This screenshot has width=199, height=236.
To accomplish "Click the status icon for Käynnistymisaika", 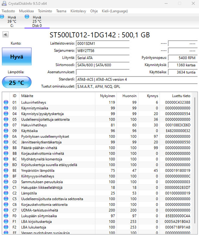I will point(6,108).
